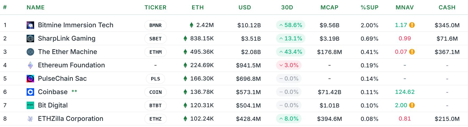Click warning icon beside Bit Digital MNAV 2.00
The height and width of the screenshot is (127, 468).
[x=412, y=105]
